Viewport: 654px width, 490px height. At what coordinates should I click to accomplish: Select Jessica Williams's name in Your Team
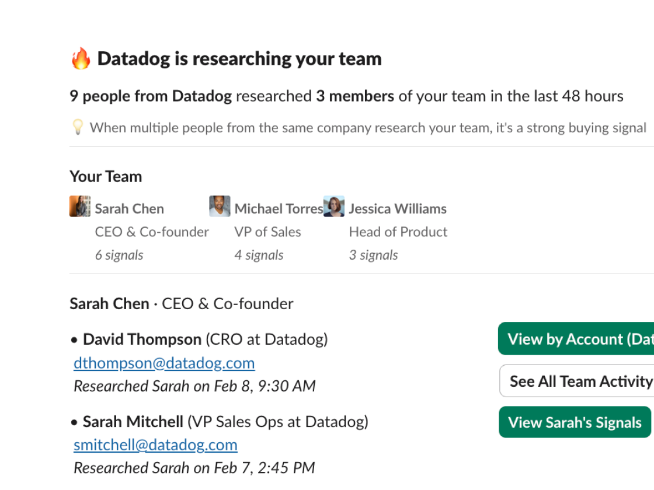coord(397,209)
